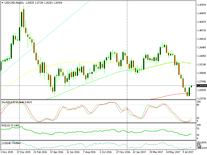The width and height of the screenshot is (207, 155).
Task: Select the 17 Apr 2016 date label
Action: [x=57, y=152]
